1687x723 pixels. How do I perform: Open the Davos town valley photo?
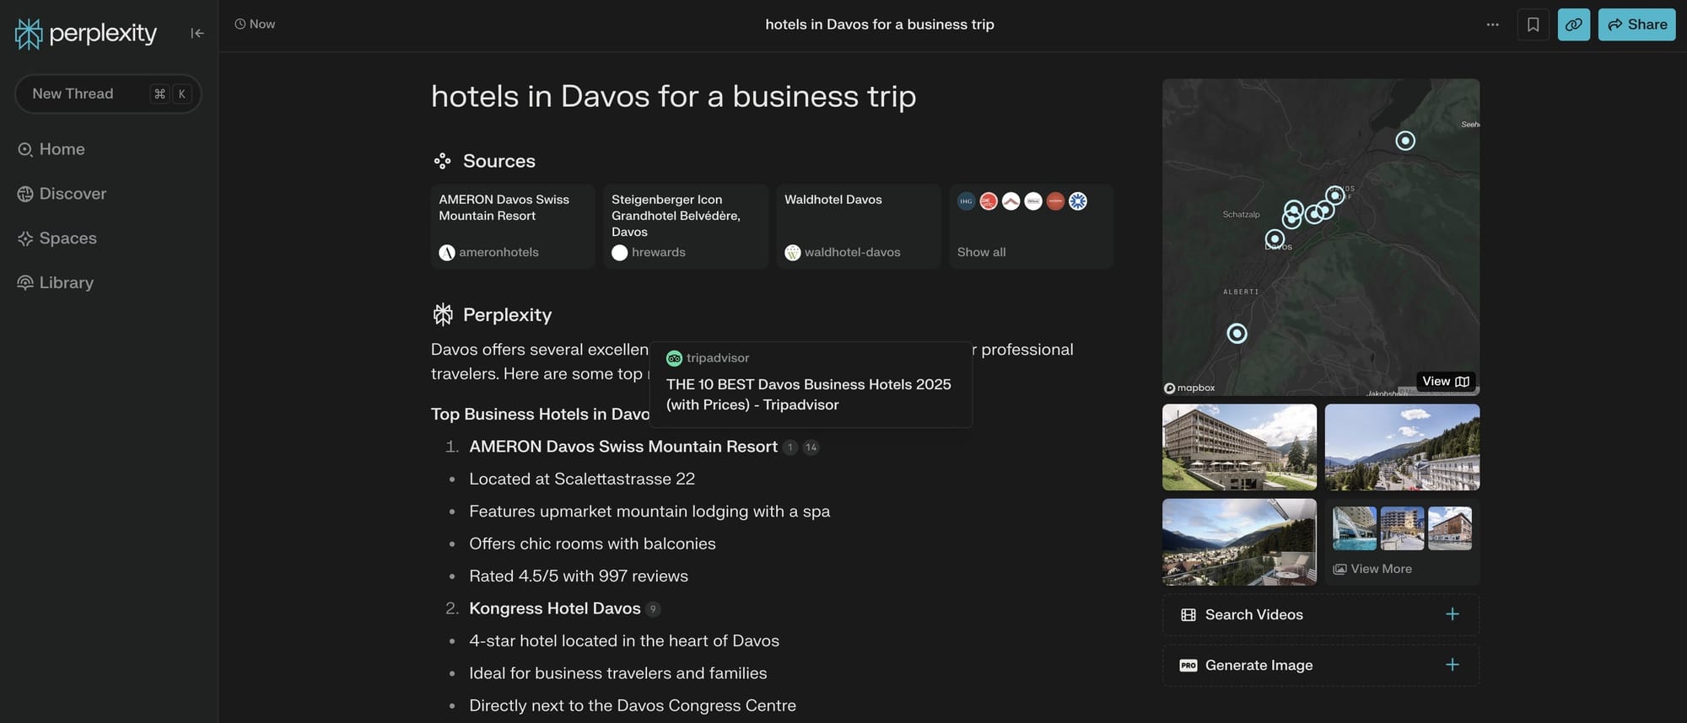[1402, 447]
